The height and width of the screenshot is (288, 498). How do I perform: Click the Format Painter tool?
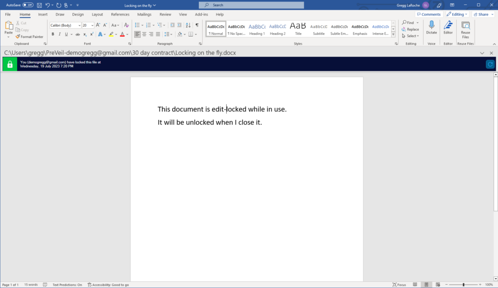pos(29,36)
